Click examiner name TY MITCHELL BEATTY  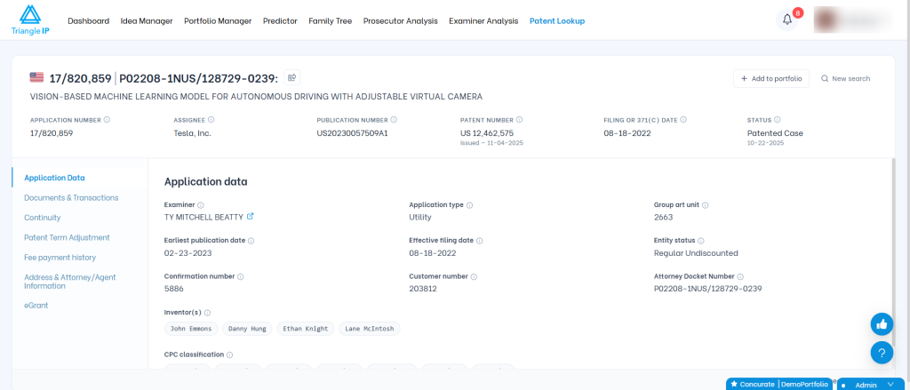tap(204, 217)
